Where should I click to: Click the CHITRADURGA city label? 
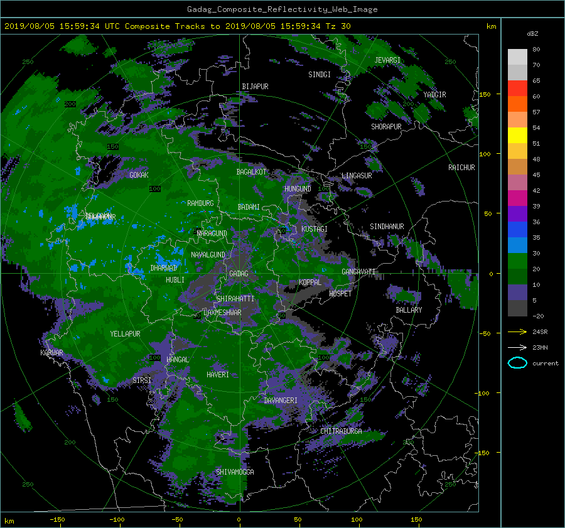[341, 431]
